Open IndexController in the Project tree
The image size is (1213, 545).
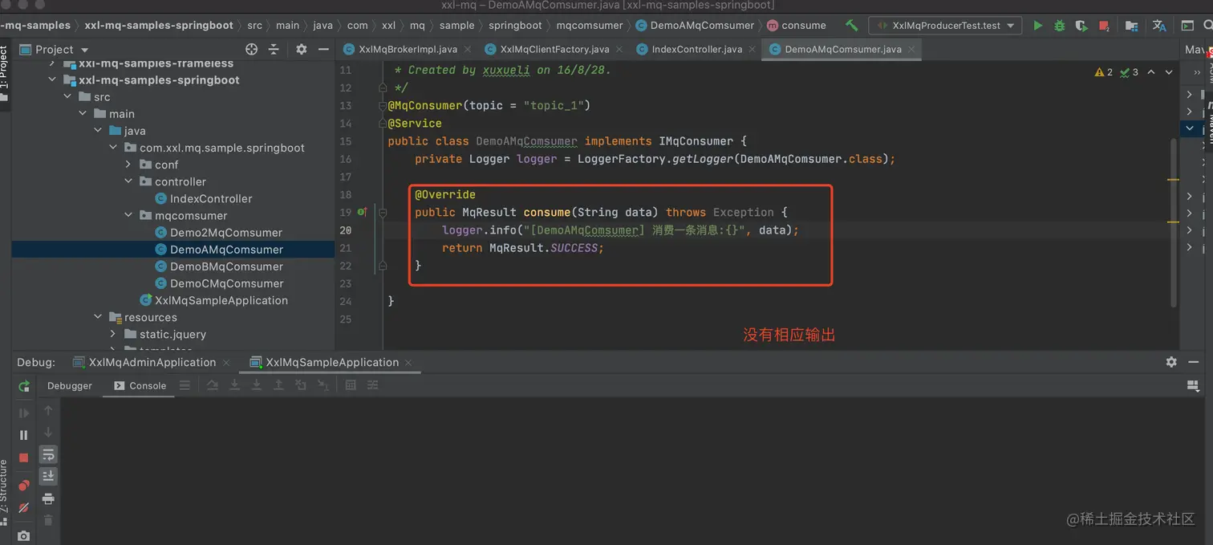click(204, 199)
